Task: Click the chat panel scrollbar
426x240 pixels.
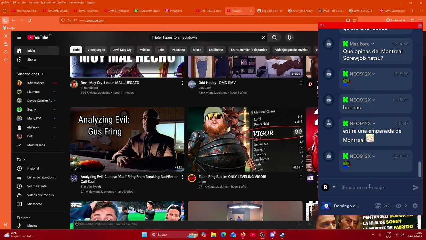Action: click(419, 169)
